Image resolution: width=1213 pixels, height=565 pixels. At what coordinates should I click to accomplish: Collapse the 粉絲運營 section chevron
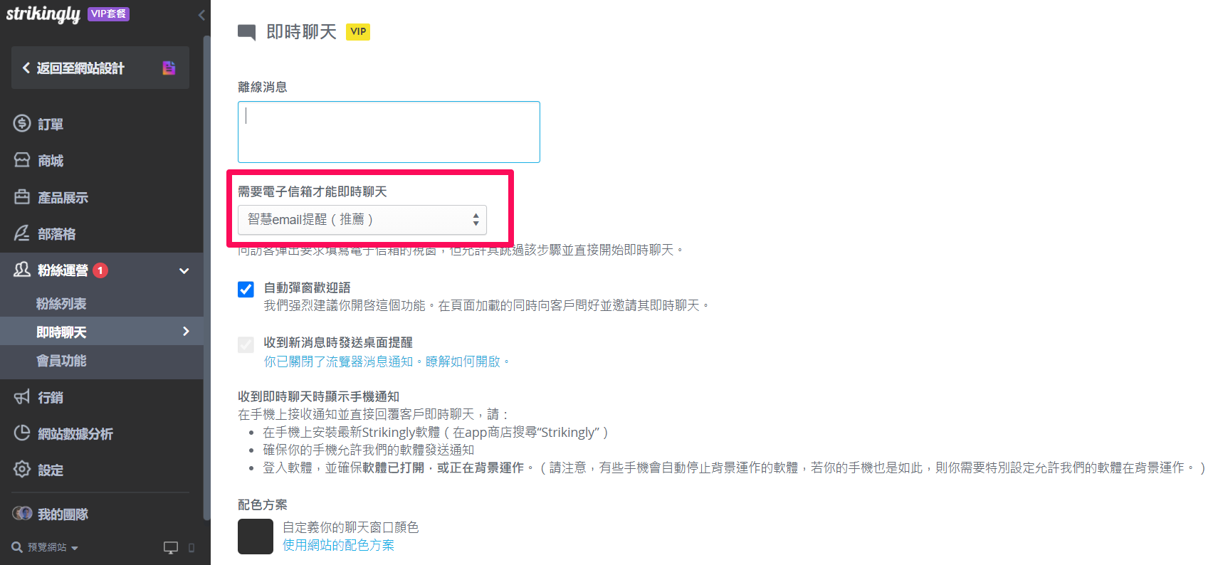point(184,270)
